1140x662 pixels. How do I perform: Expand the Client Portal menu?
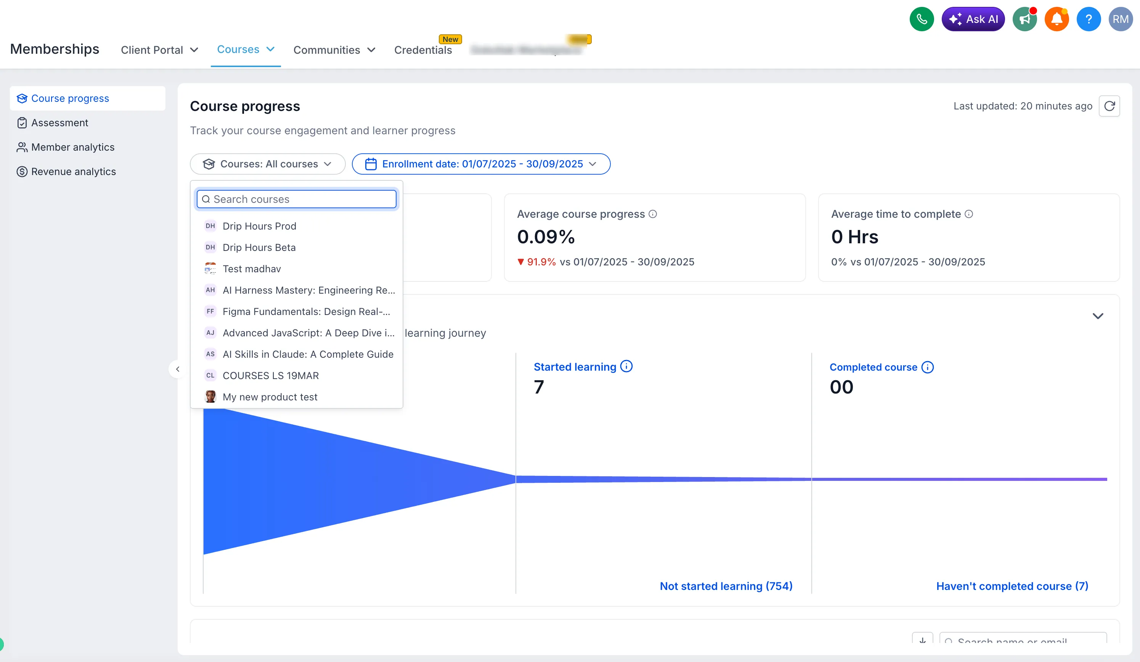point(159,50)
